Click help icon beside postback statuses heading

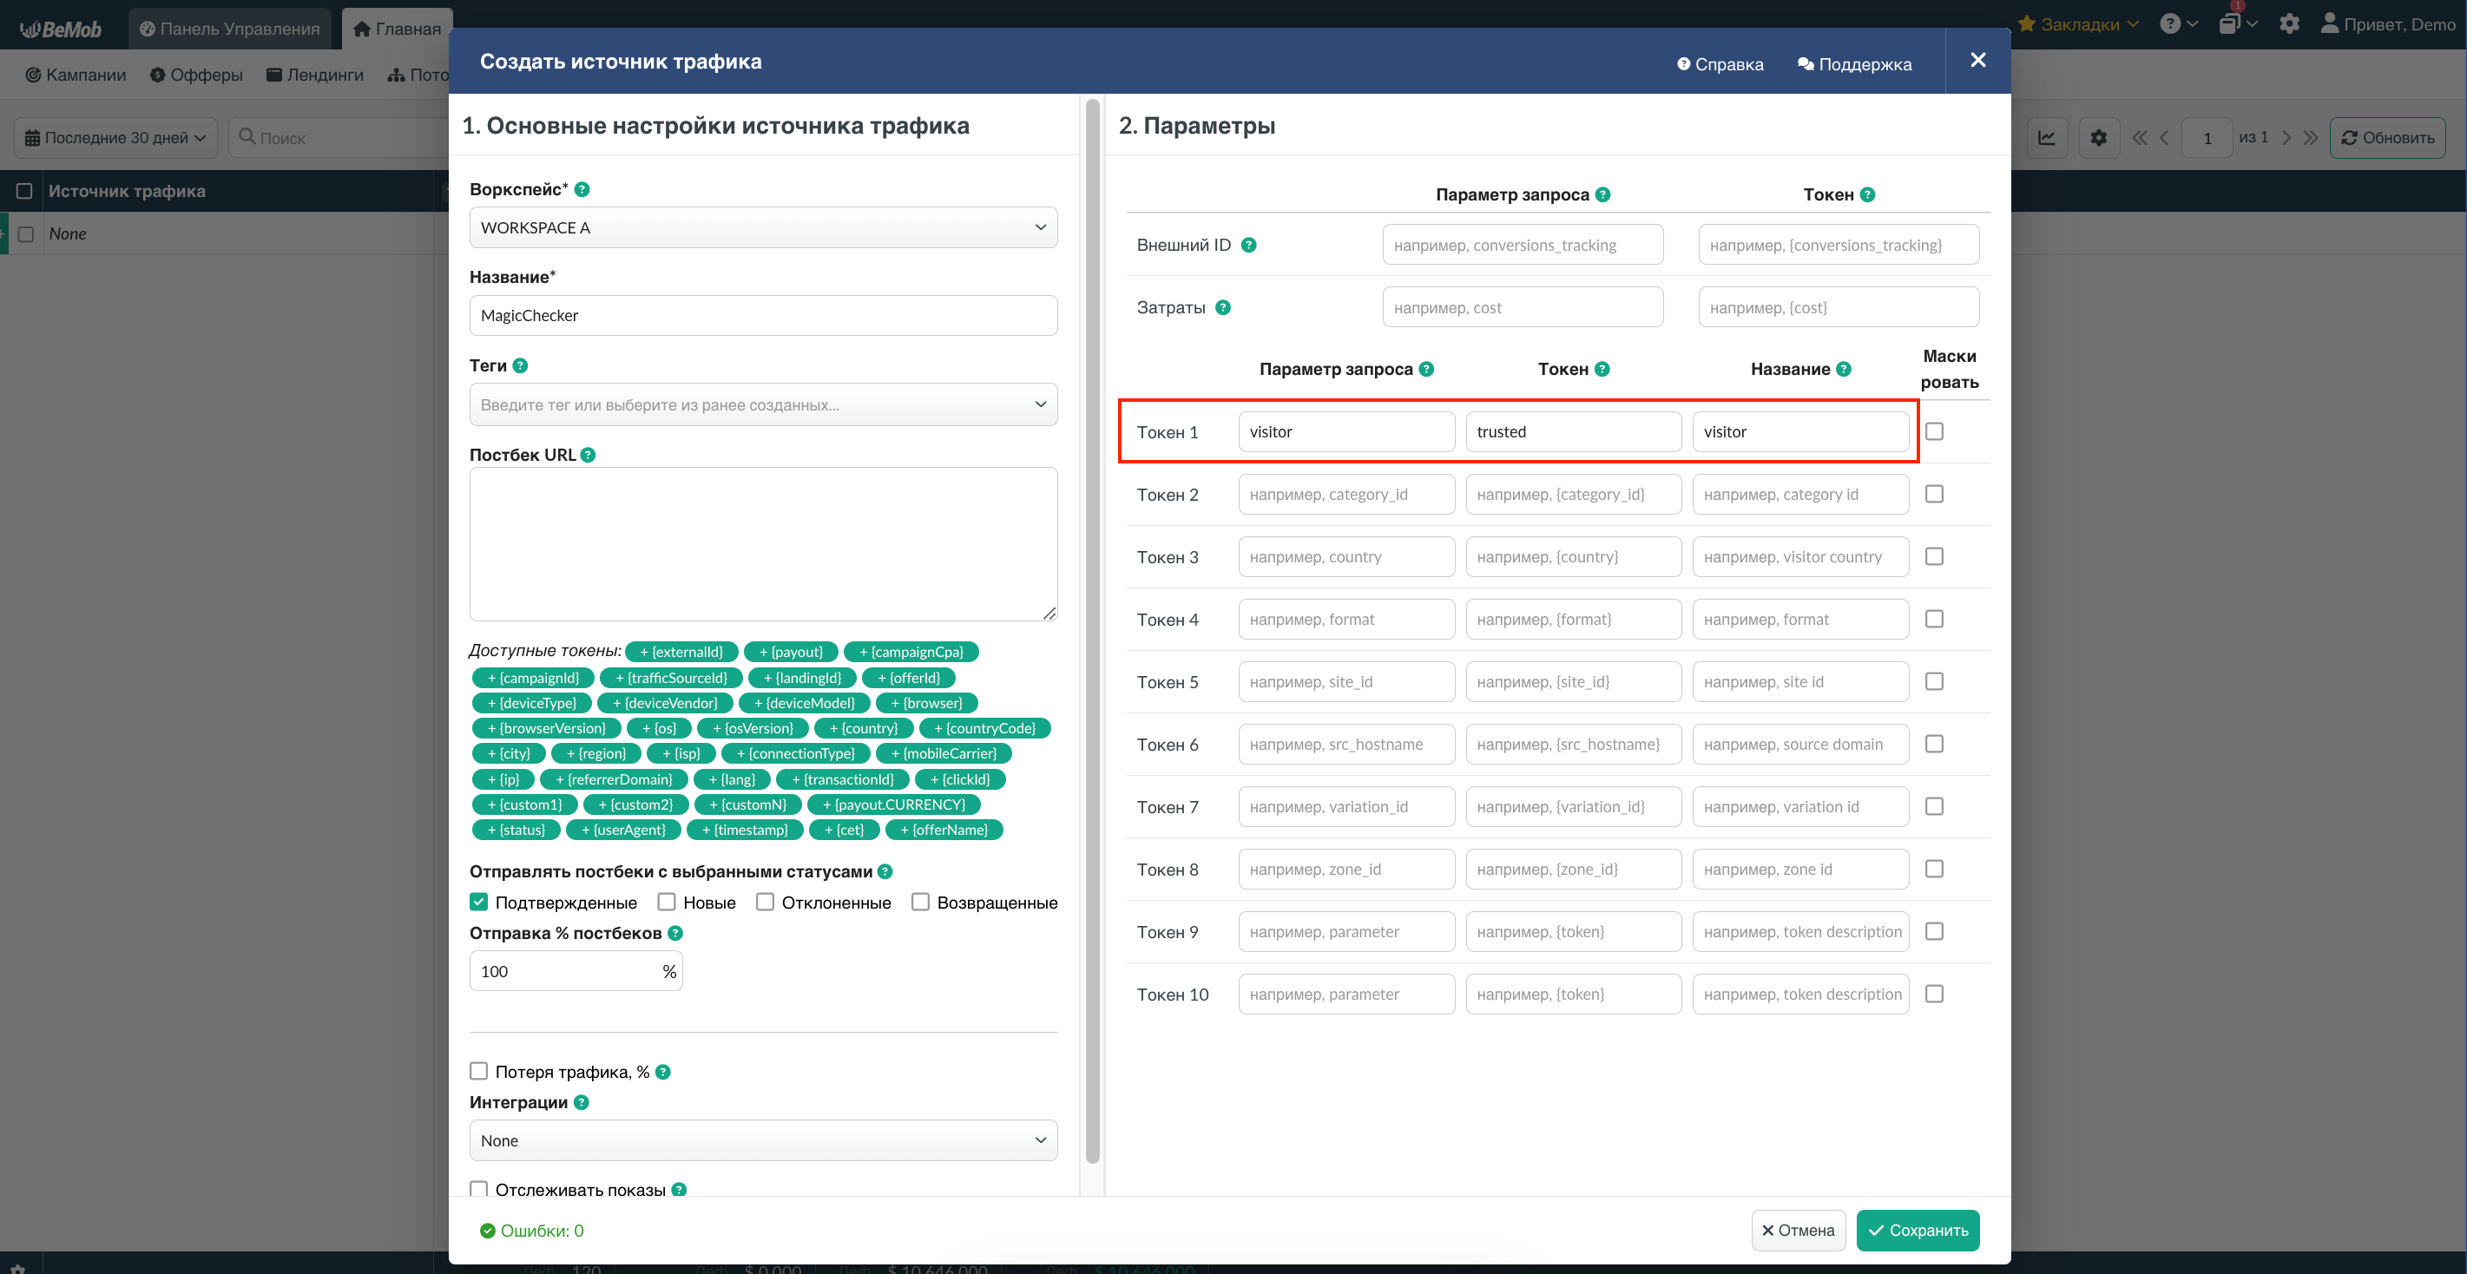885,872
